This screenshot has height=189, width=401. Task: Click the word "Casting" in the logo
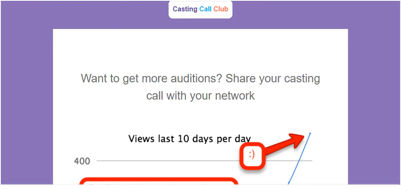tap(185, 9)
